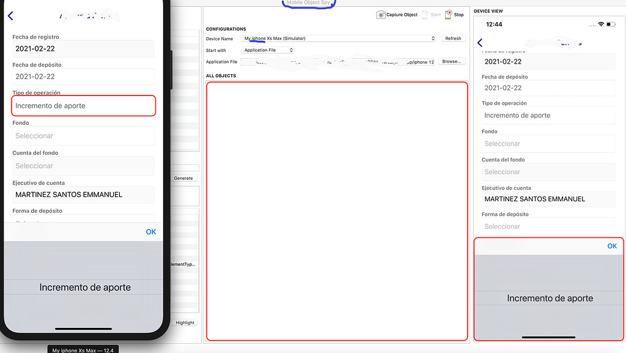The height and width of the screenshot is (353, 626).
Task: Open the Device Name dropdown
Action: [339, 39]
